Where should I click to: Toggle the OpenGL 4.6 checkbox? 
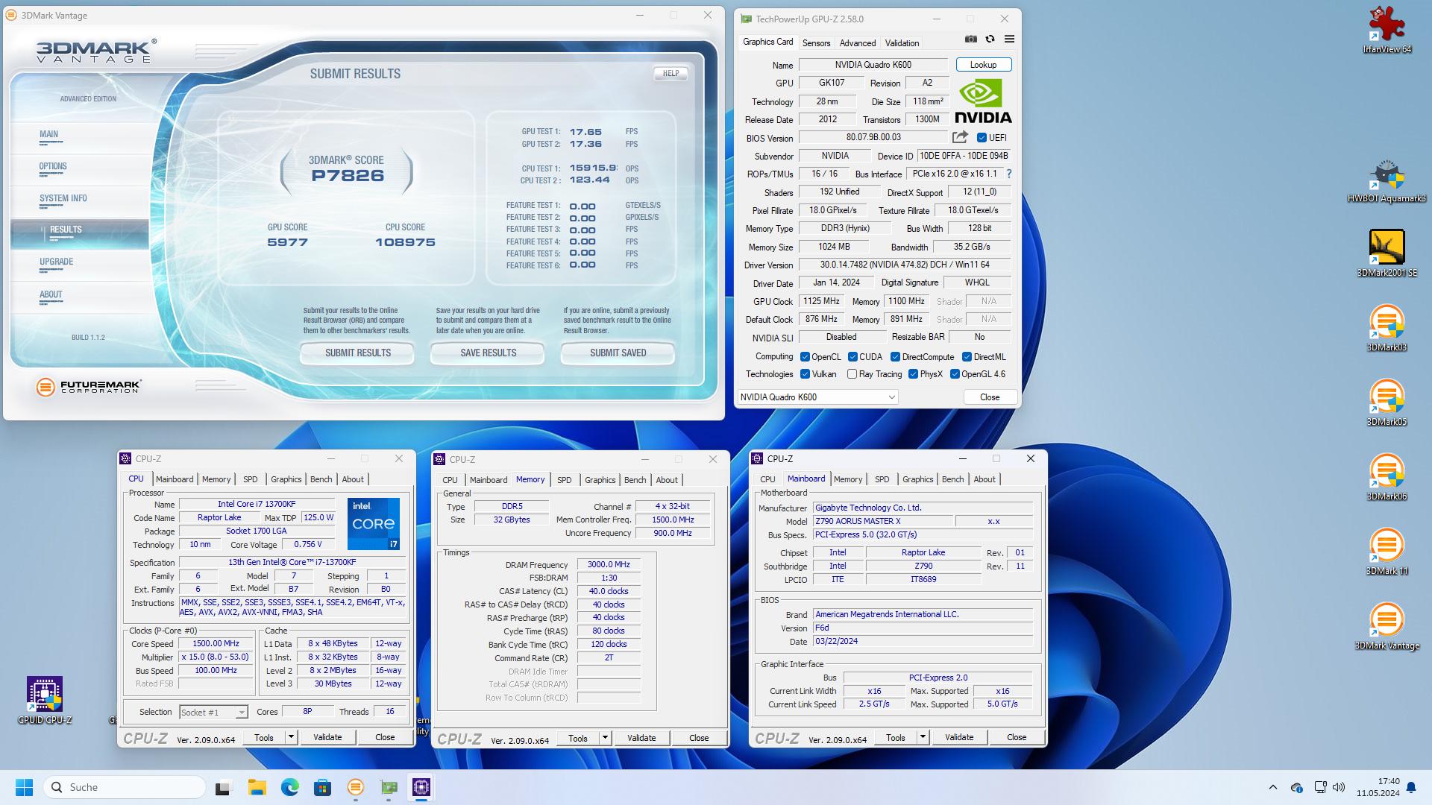(955, 374)
